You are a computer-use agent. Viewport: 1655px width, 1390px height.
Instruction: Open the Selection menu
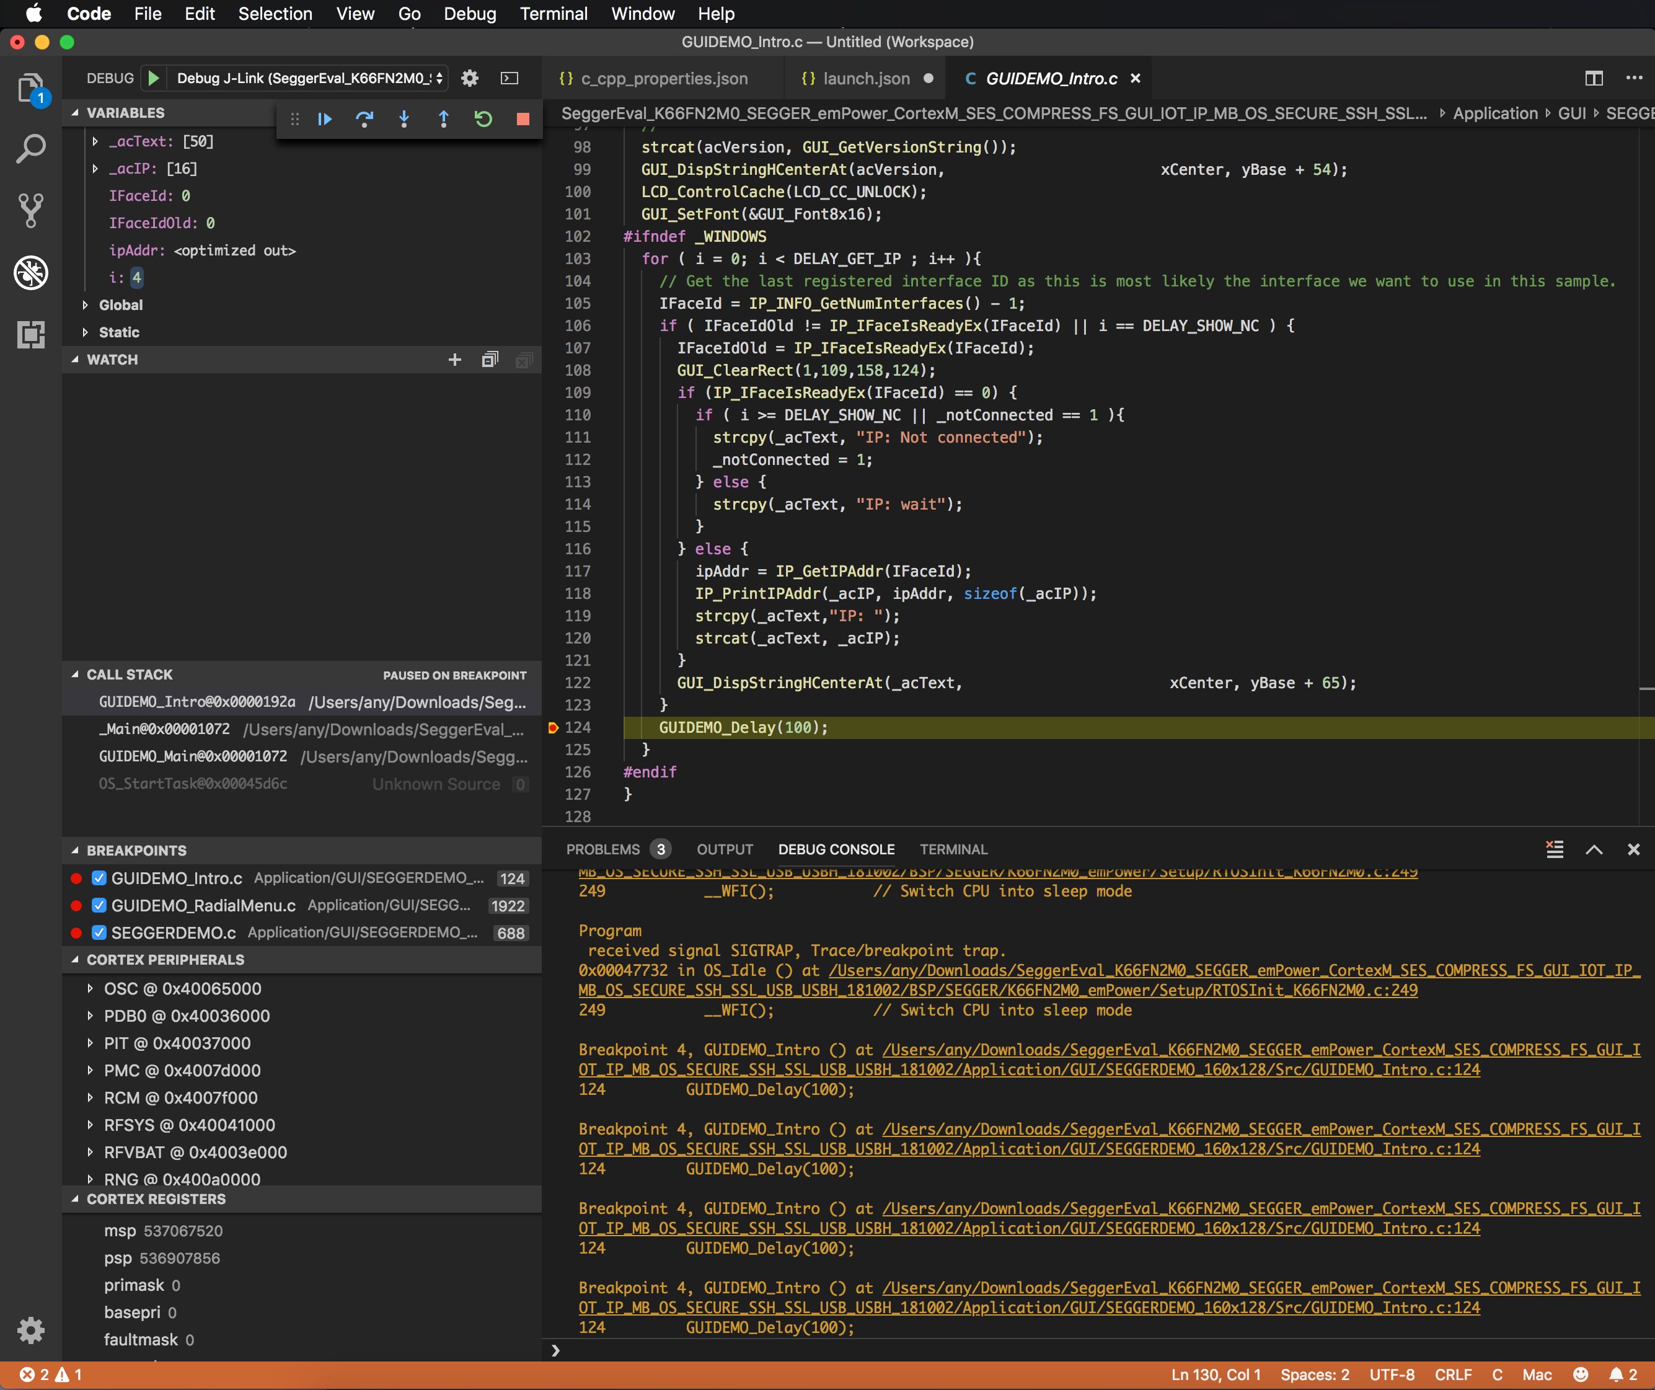point(275,14)
